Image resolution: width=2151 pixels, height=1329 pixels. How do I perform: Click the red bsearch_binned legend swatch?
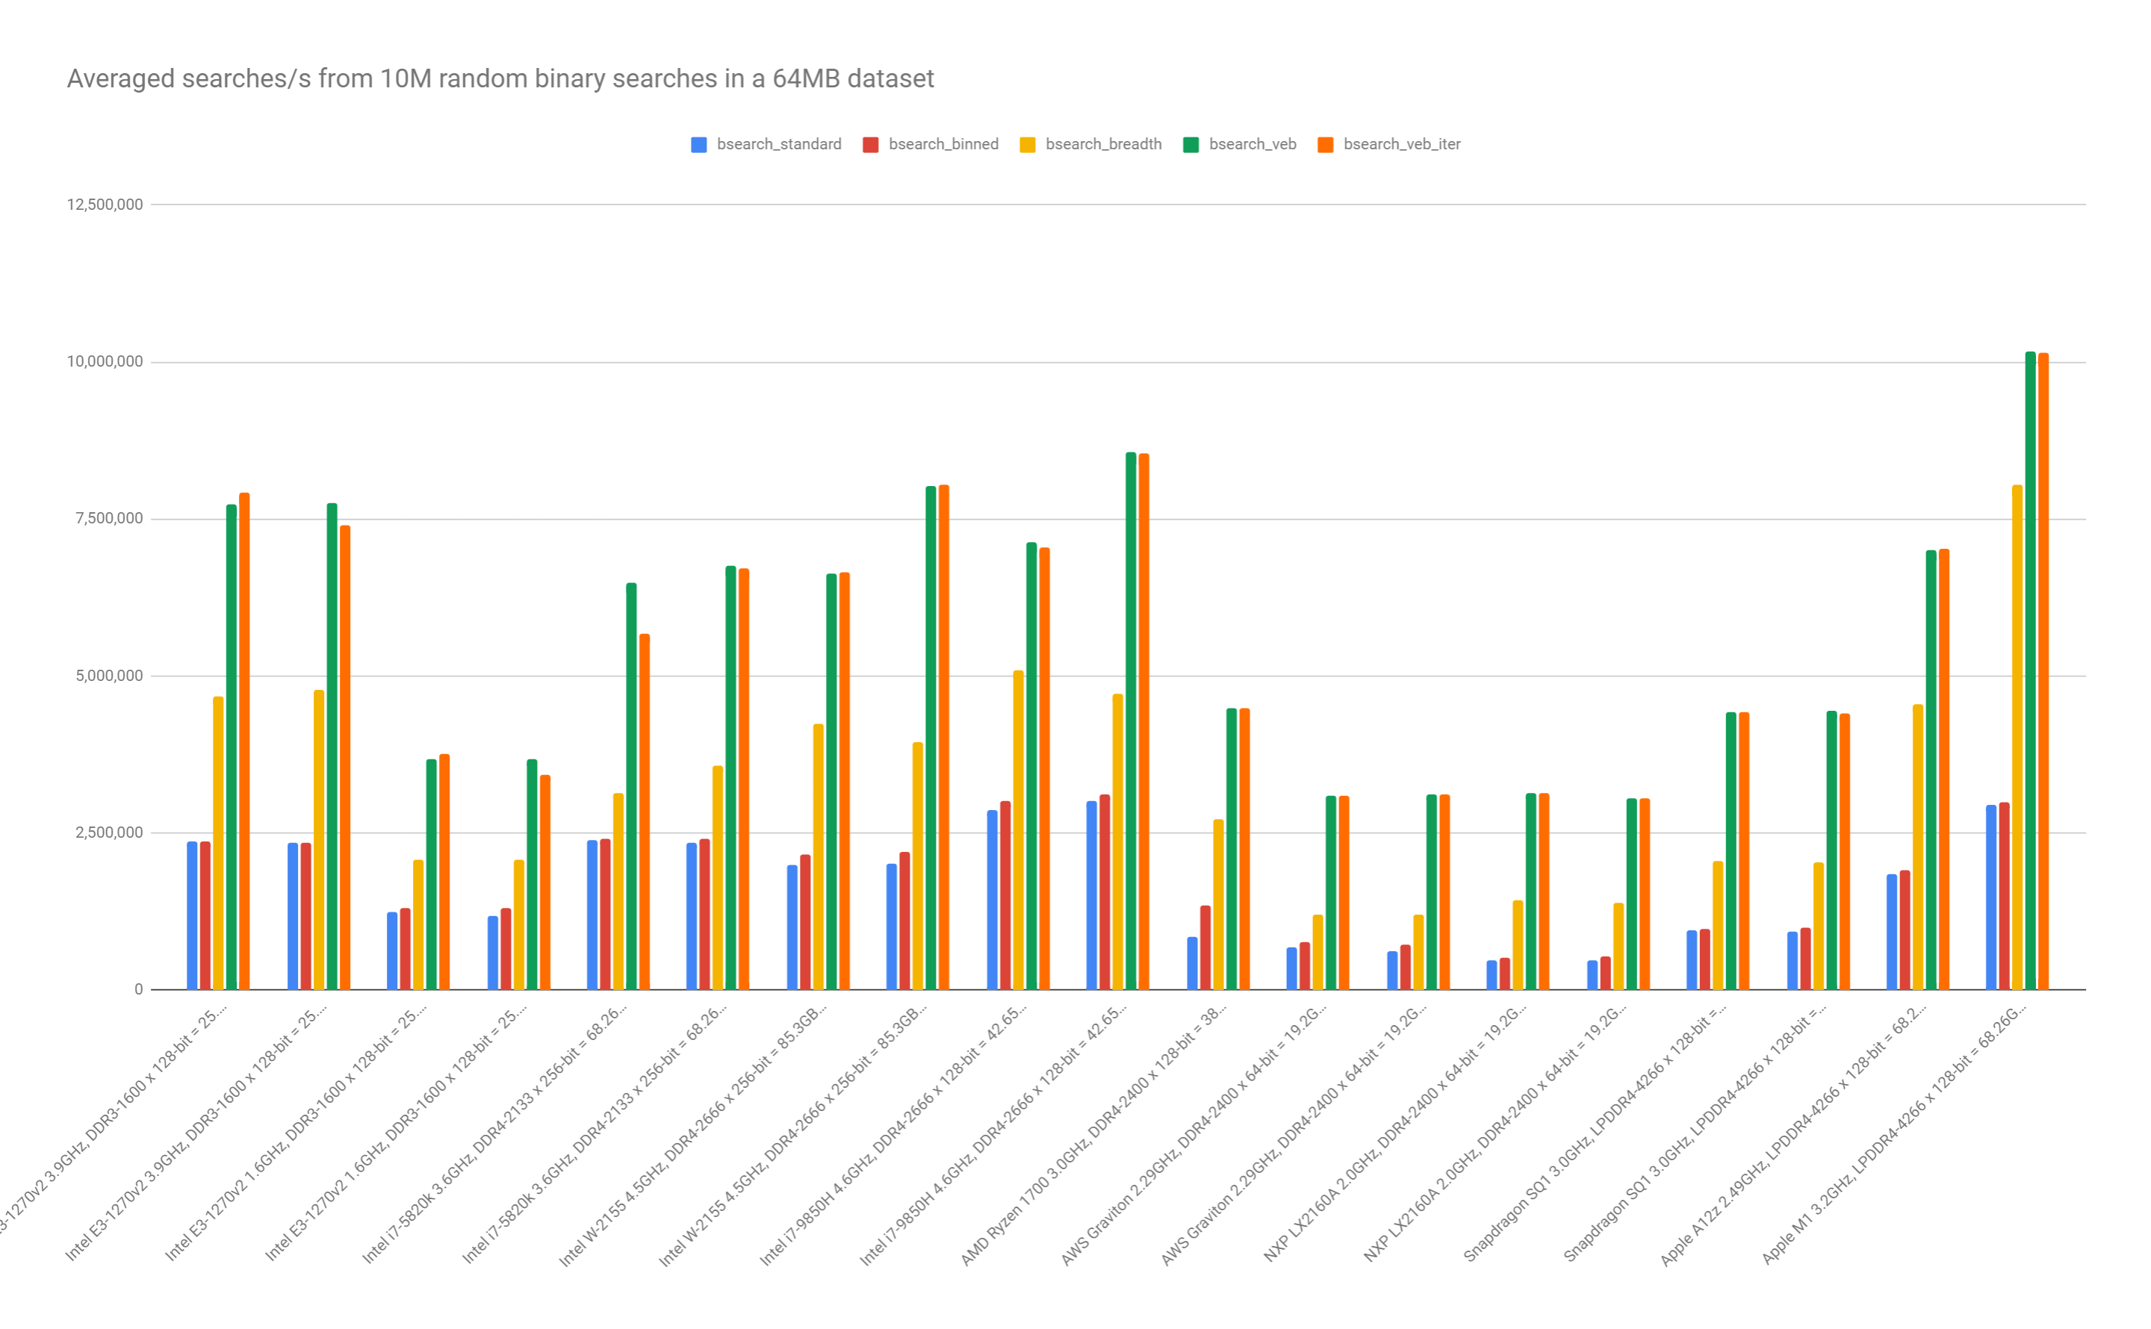point(870,145)
